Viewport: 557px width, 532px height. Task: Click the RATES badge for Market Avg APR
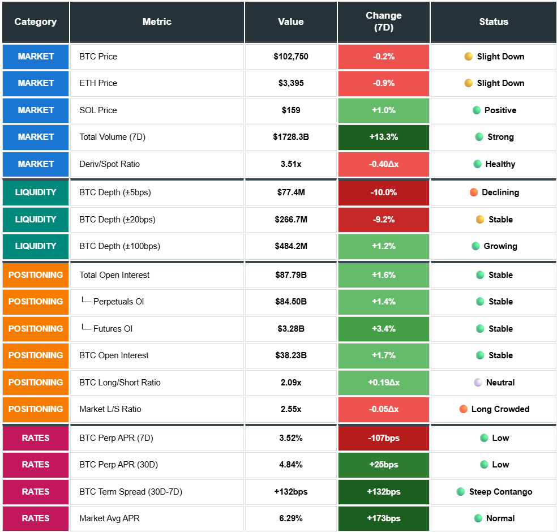tap(36, 518)
